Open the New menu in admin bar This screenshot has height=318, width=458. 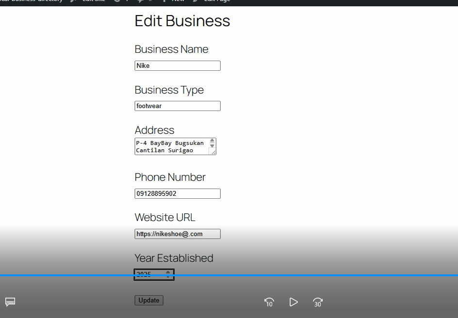[x=177, y=1]
